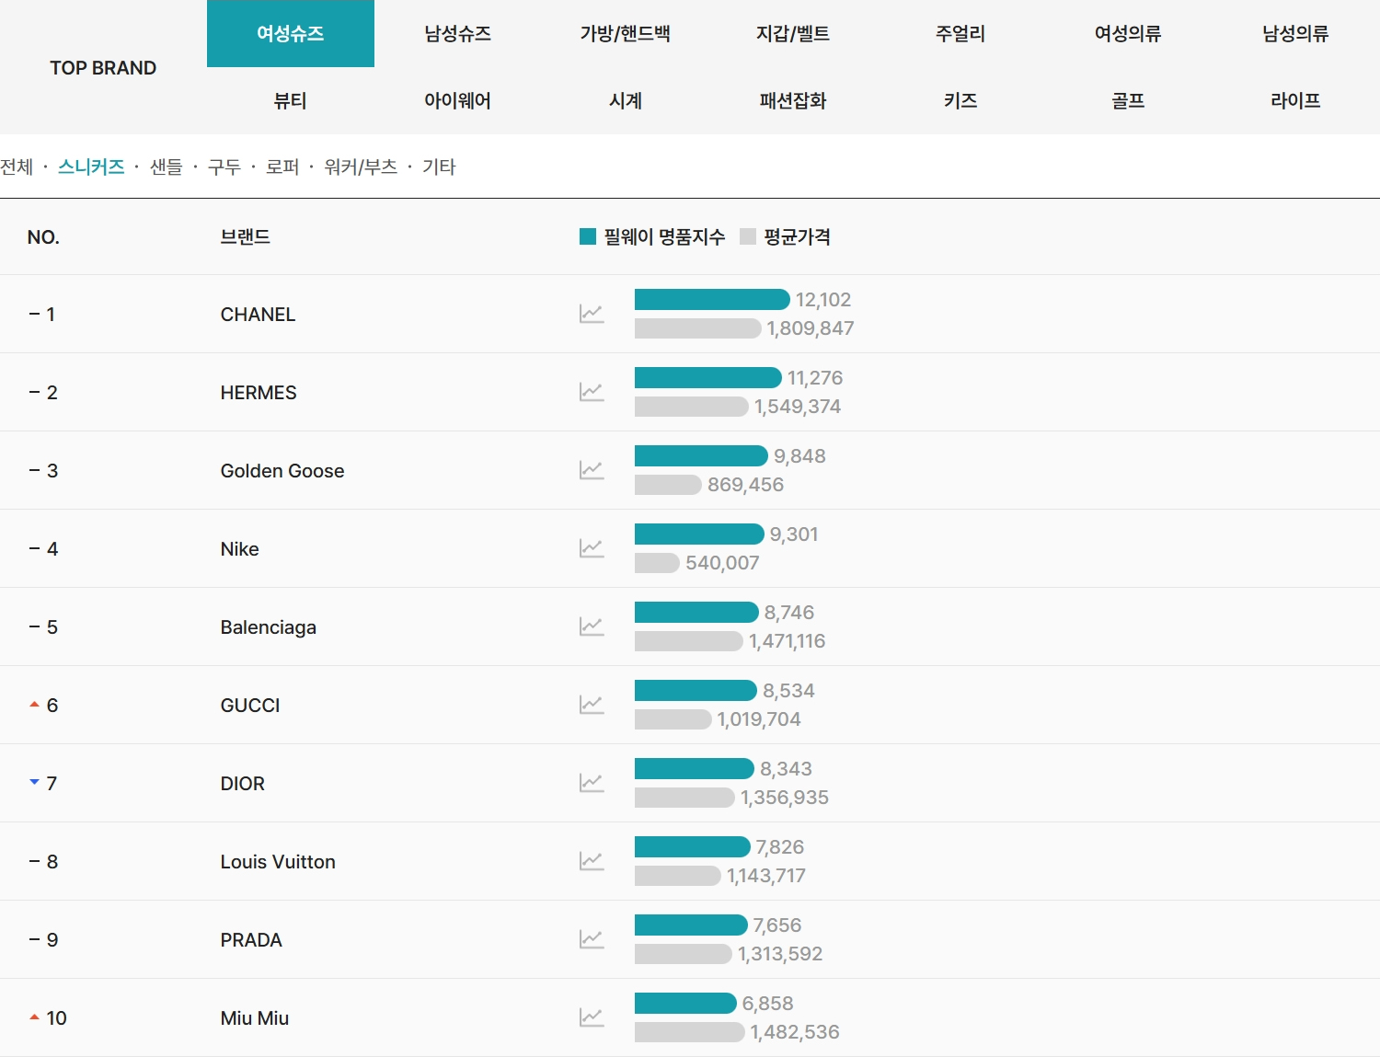Image resolution: width=1380 pixels, height=1057 pixels.
Task: Filter by 워커/부츠 subcategory
Action: point(361,167)
